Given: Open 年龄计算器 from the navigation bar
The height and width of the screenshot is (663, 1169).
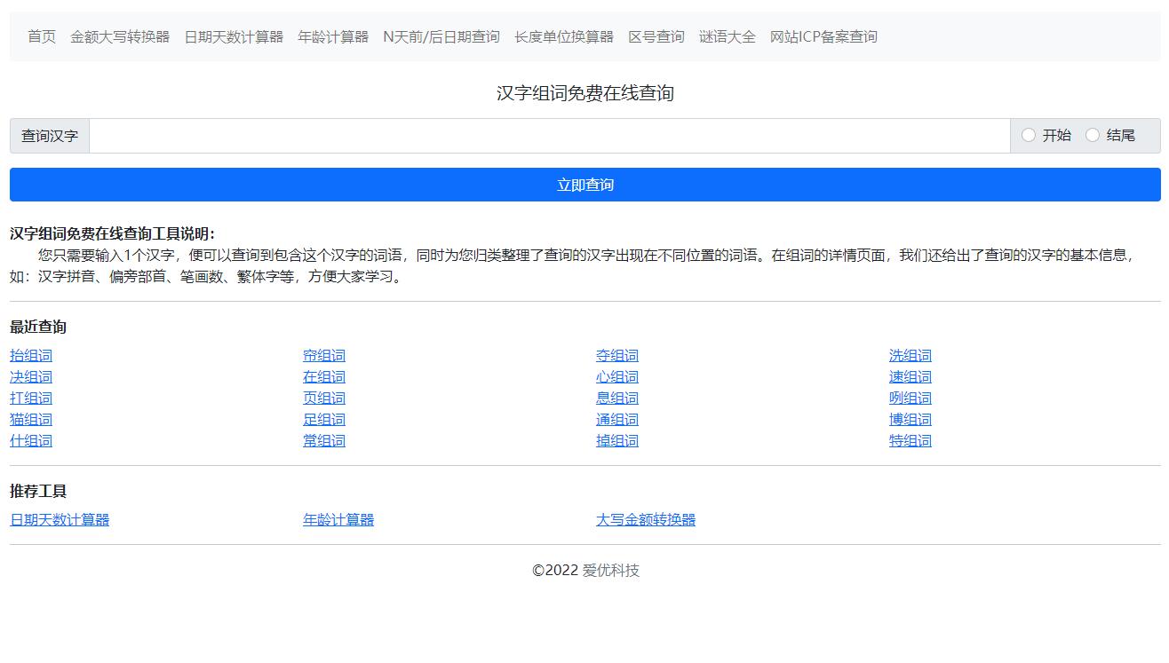Looking at the screenshot, I should pos(333,37).
